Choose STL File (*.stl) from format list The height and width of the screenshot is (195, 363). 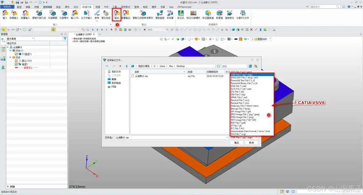(238, 92)
